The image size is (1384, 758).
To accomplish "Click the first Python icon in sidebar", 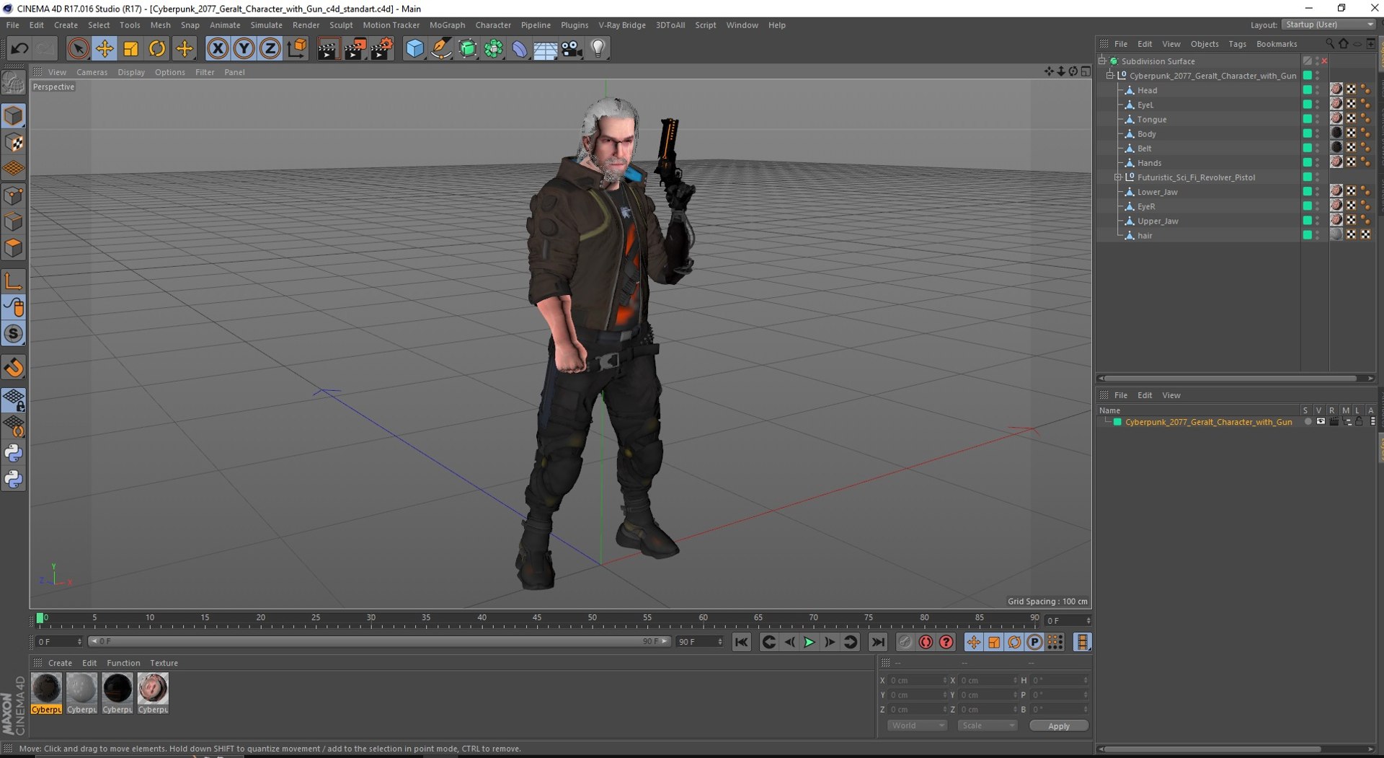I will click(14, 453).
